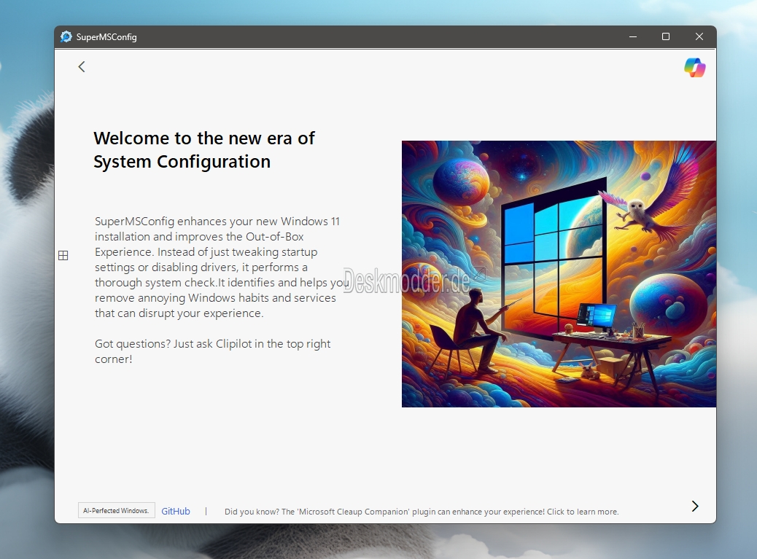
Task: Advance to next page with right chevron
Action: coord(695,506)
